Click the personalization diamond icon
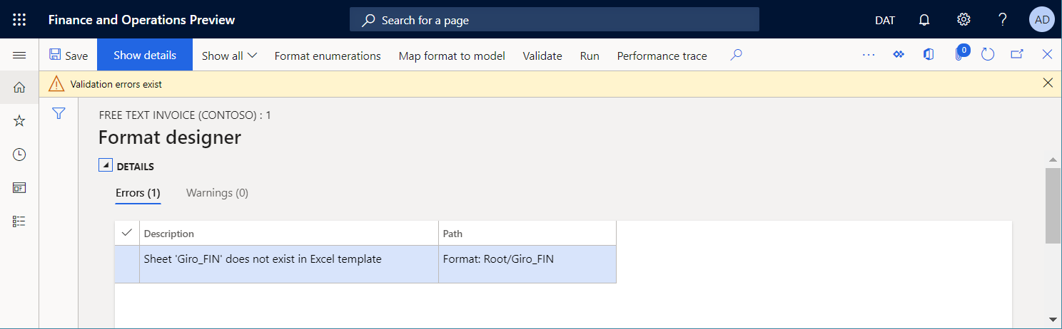This screenshot has height=329, width=1062. coord(899,55)
